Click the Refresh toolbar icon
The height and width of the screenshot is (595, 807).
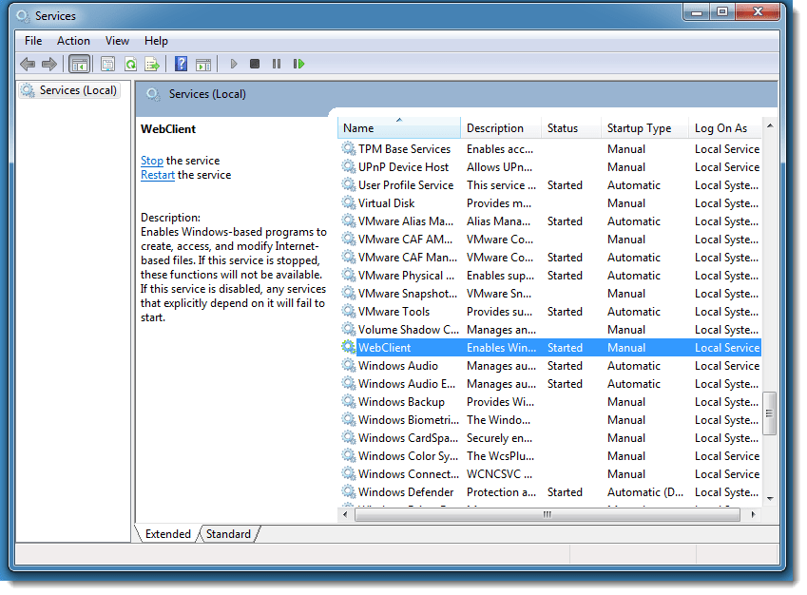click(x=130, y=64)
